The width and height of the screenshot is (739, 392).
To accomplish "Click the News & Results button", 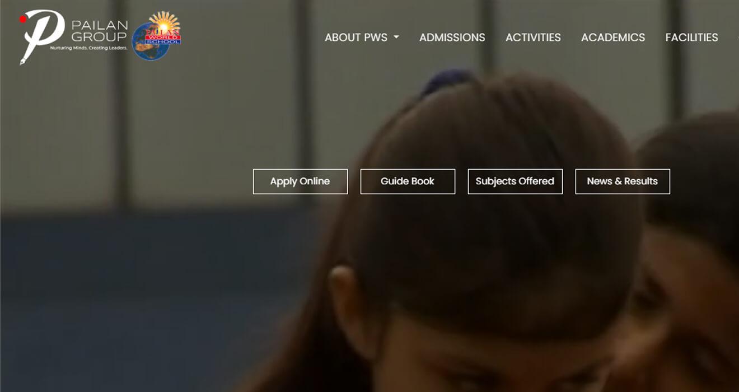I will (x=623, y=181).
